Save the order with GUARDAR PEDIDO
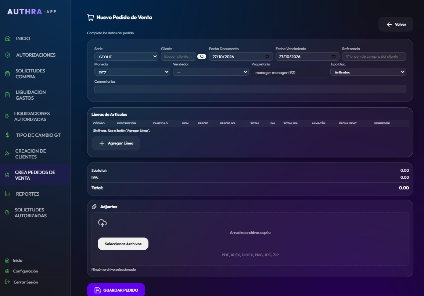 [116, 290]
